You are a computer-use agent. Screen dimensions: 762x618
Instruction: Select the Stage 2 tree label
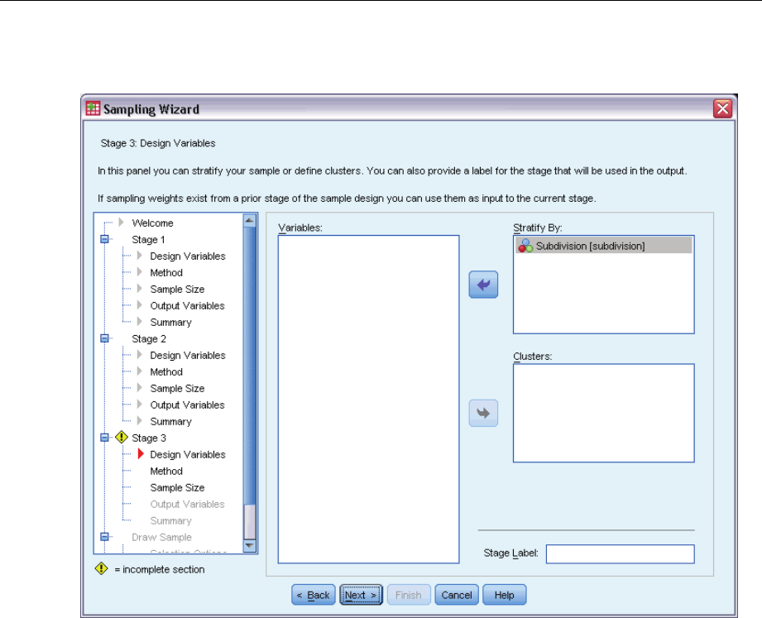pyautogui.click(x=149, y=338)
